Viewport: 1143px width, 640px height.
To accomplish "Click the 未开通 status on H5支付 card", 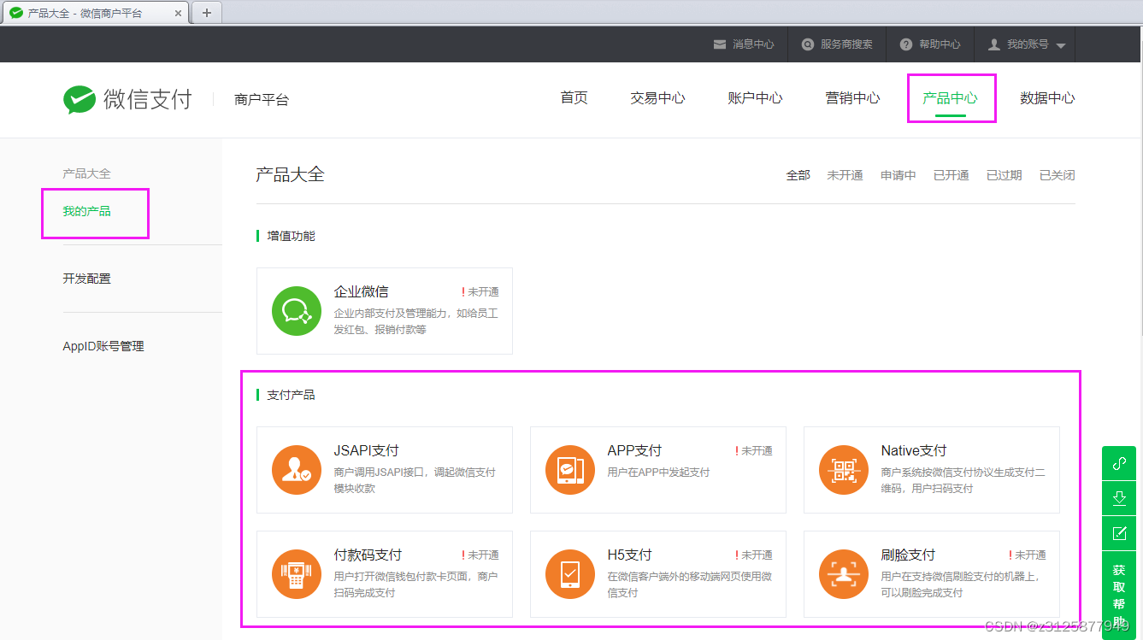I will point(754,555).
